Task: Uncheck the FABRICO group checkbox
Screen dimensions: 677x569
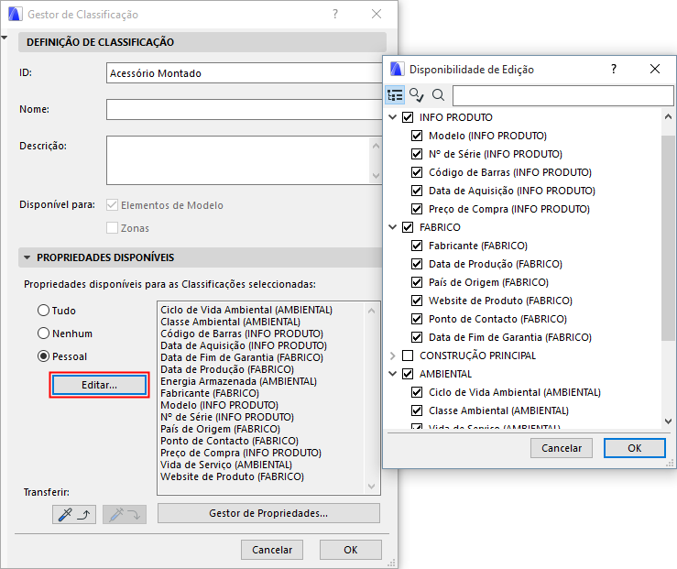Action: pos(408,227)
